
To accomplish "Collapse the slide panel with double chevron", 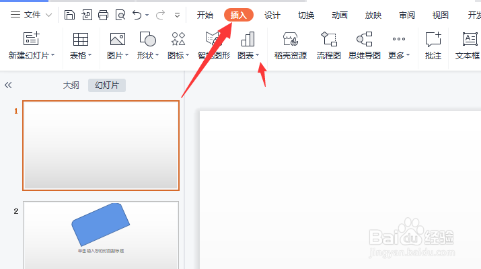I will click(x=8, y=85).
